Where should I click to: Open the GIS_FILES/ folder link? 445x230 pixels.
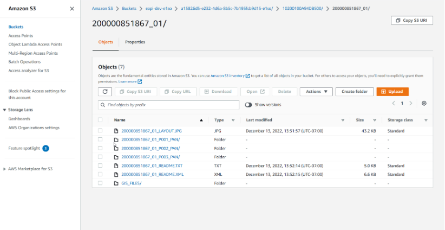pos(132,183)
